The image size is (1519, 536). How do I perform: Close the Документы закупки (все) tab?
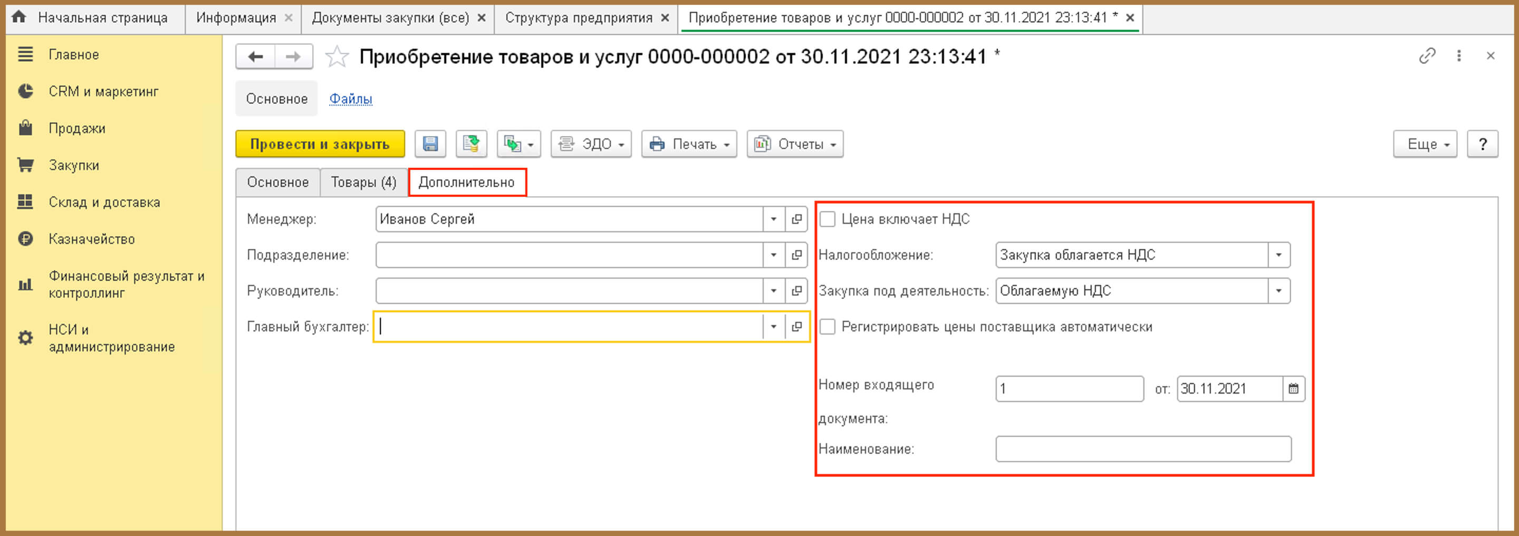(x=482, y=18)
